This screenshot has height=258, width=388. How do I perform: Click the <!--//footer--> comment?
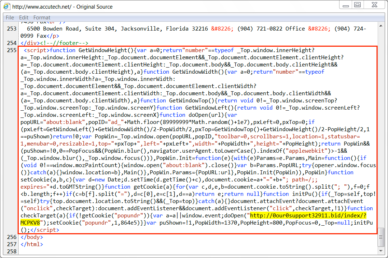click(x=64, y=43)
